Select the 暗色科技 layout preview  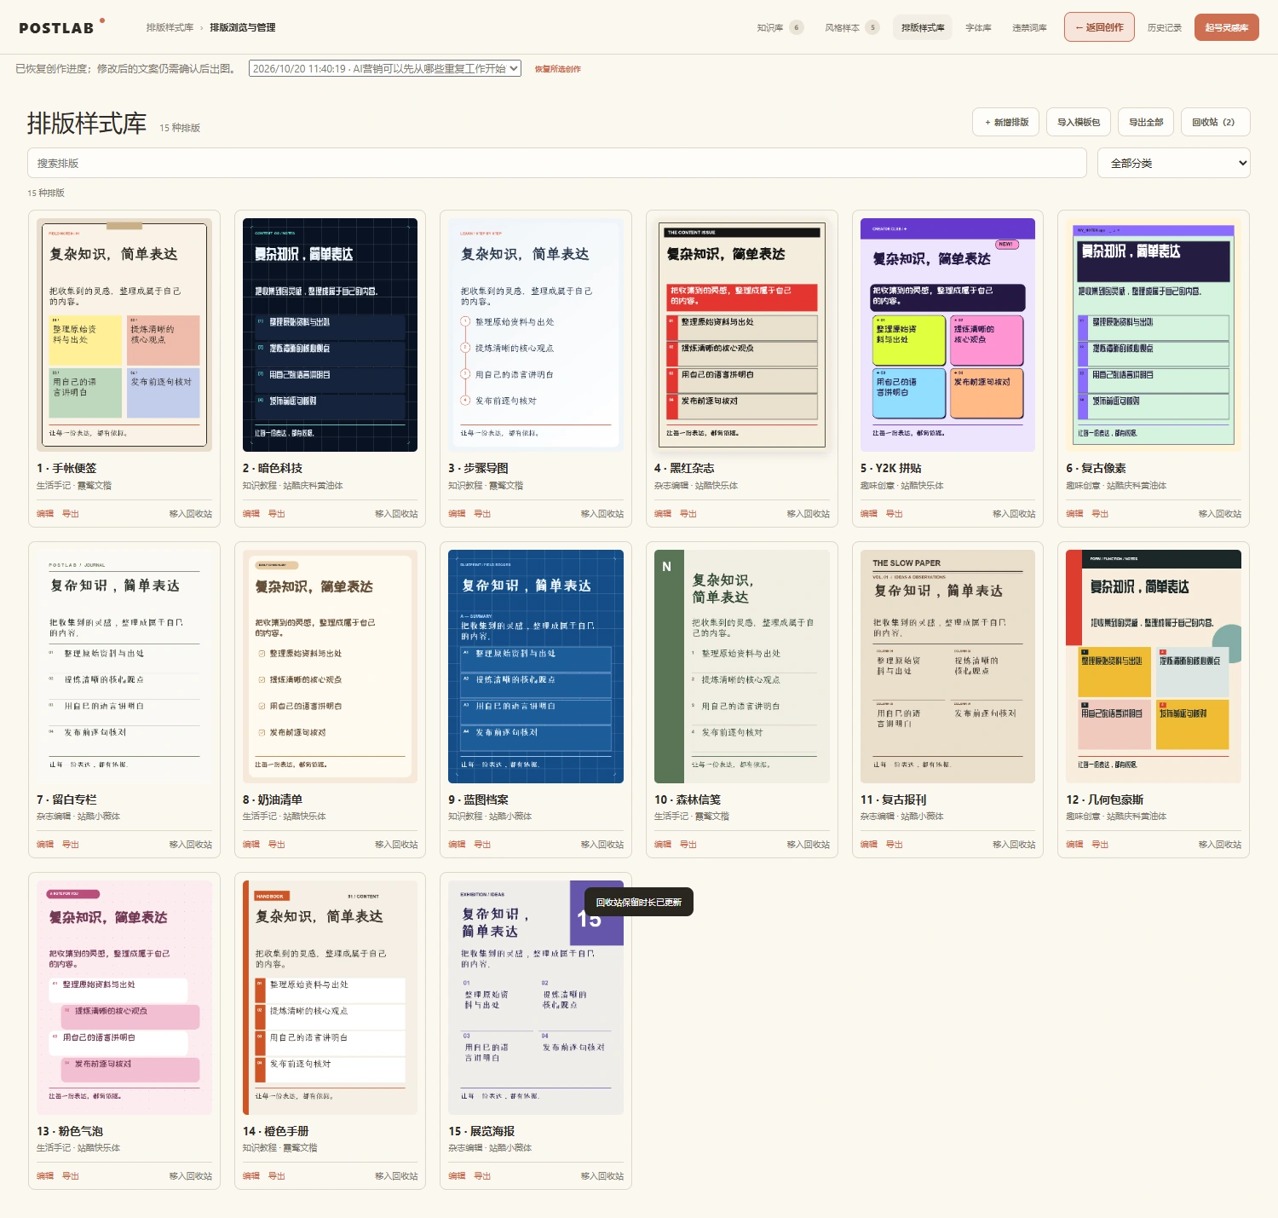(x=330, y=335)
